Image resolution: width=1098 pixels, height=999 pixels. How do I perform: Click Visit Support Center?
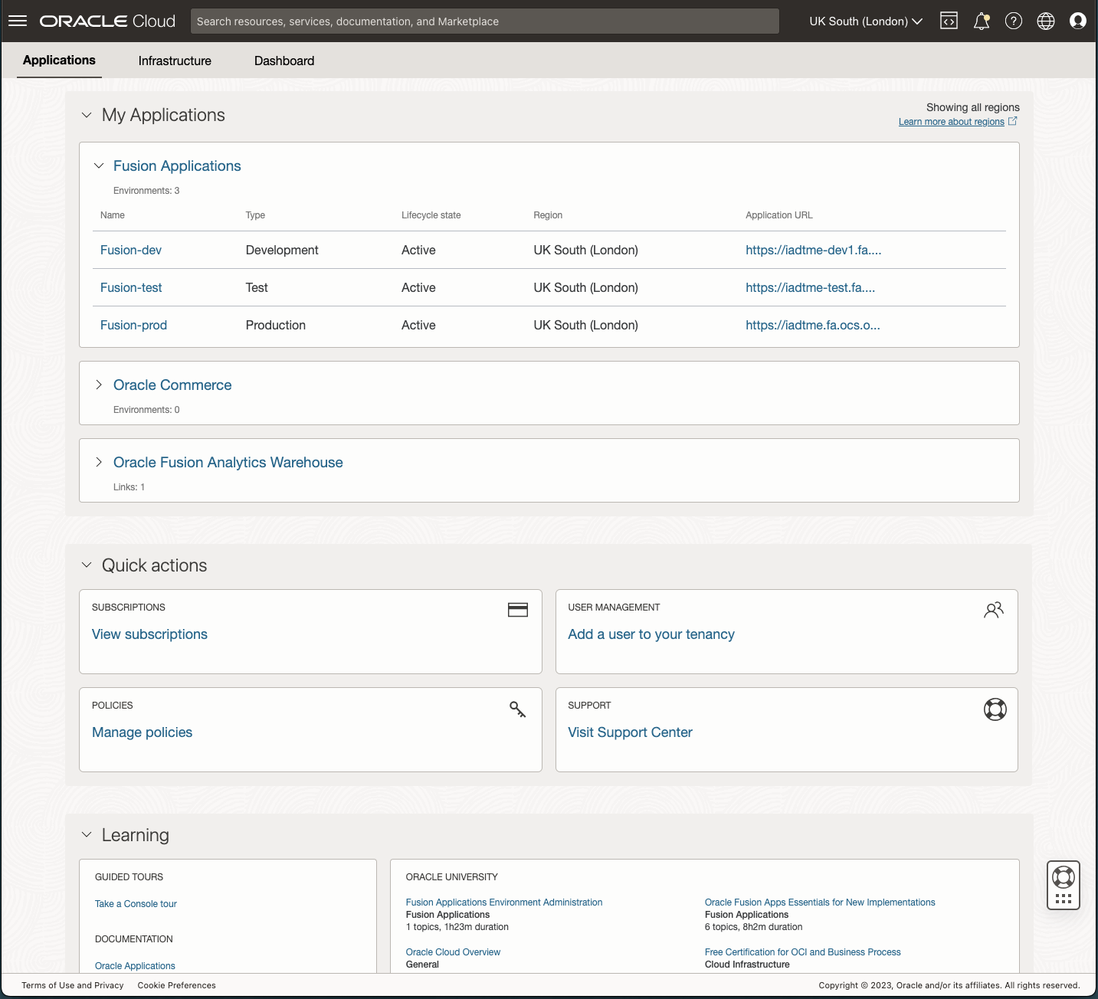[x=630, y=732]
